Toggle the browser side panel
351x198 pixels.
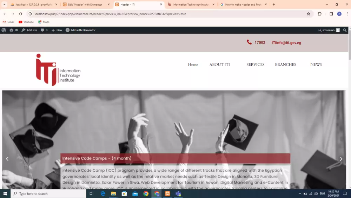click(x=331, y=14)
